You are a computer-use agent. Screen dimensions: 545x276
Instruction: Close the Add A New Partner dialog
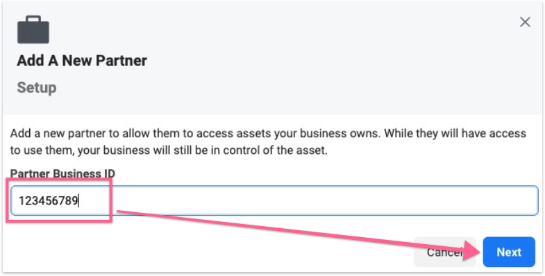point(525,22)
